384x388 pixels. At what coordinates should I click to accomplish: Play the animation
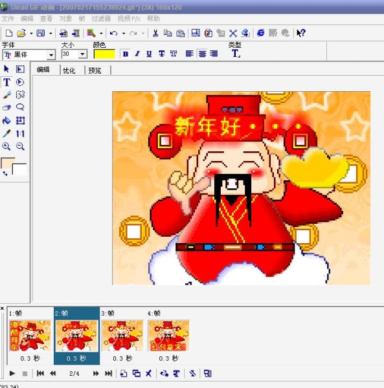pyautogui.click(x=12, y=373)
